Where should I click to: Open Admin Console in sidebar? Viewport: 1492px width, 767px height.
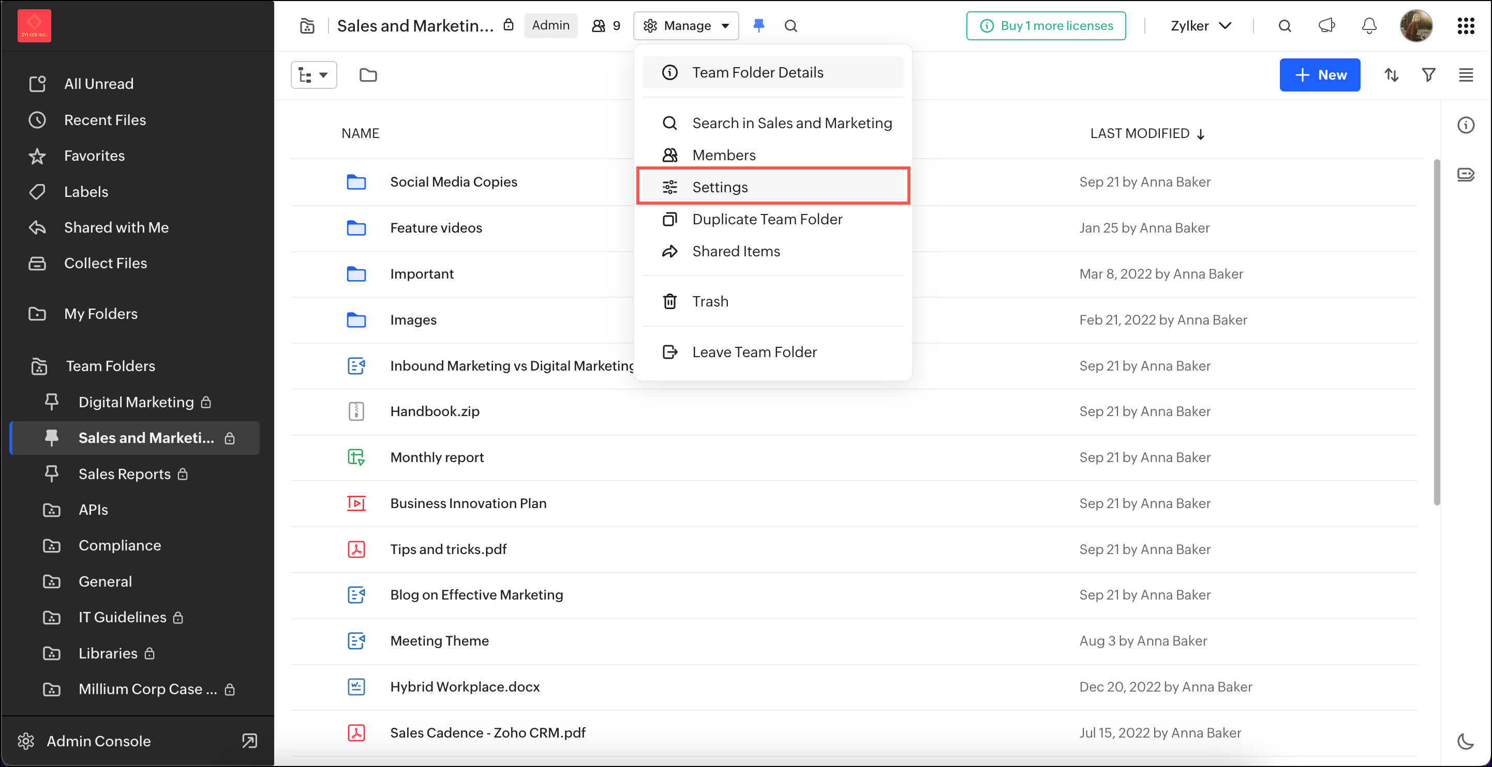(x=98, y=741)
